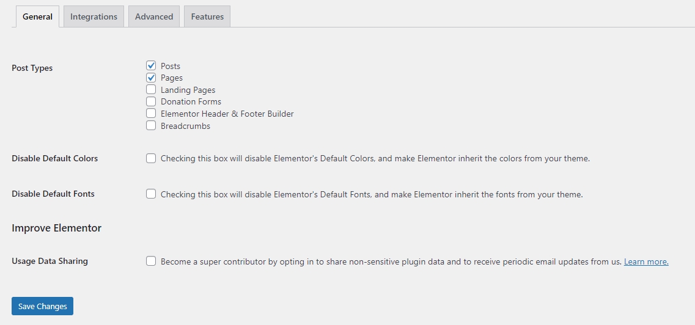Click the Save Changes button

tap(42, 306)
